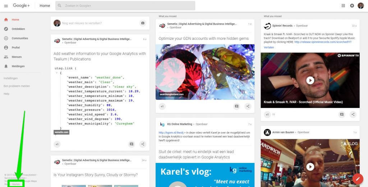Click the Armin van Buuren name
This screenshot has width=368, height=187.
pos(283,132)
